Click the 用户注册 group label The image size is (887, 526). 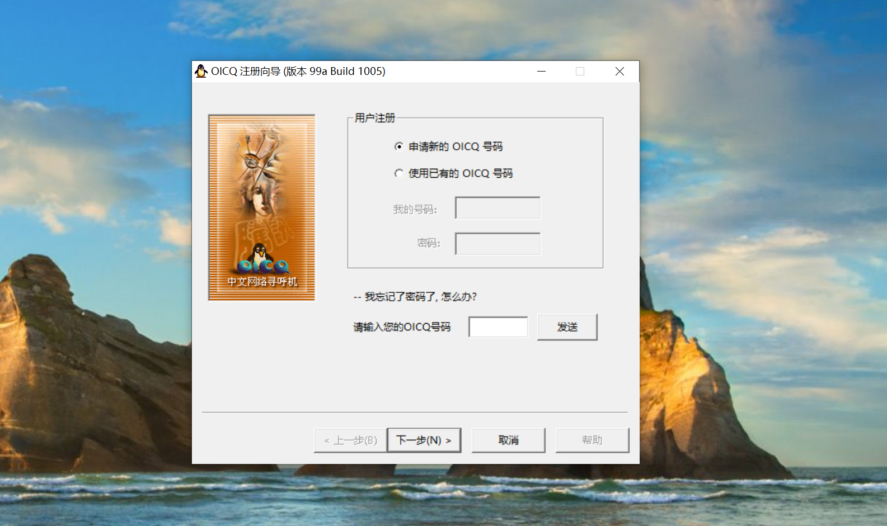pyautogui.click(x=375, y=118)
